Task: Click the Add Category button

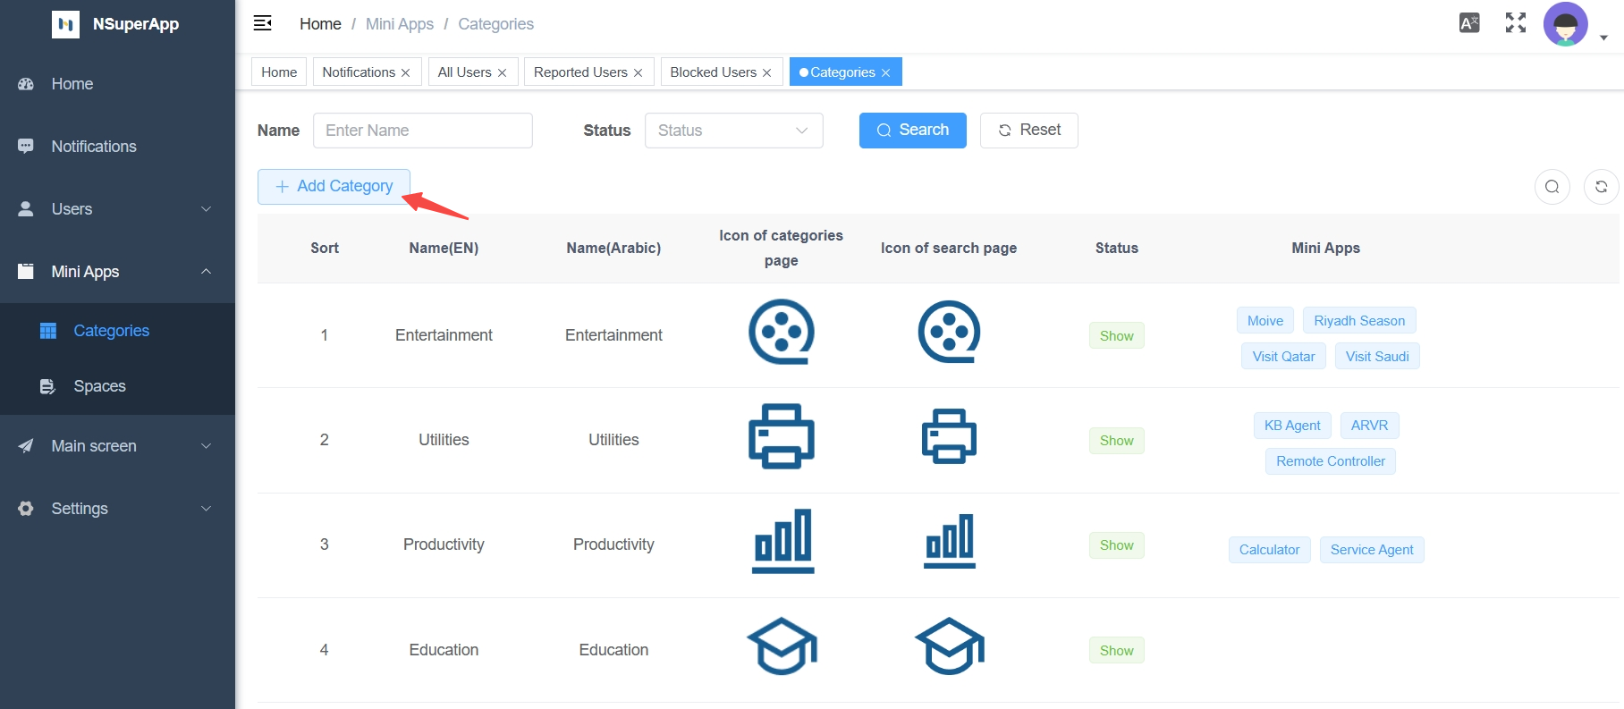Action: (x=334, y=187)
